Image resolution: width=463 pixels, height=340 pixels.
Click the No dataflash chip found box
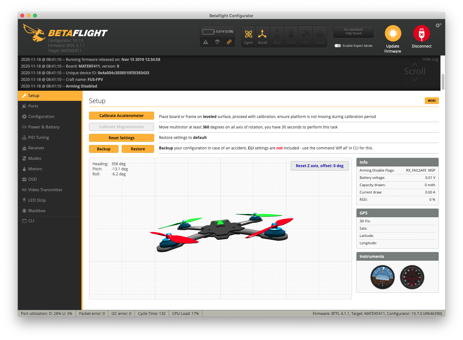click(353, 32)
